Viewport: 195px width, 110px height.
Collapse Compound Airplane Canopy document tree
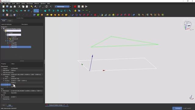click(x=2, y=29)
